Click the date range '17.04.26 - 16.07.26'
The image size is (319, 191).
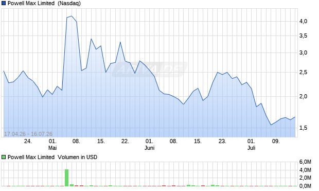tap(28, 134)
